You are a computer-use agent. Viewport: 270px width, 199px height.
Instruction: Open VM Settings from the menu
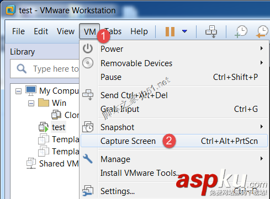point(174,191)
